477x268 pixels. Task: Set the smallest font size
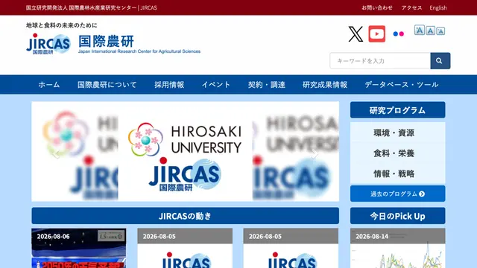coord(440,31)
